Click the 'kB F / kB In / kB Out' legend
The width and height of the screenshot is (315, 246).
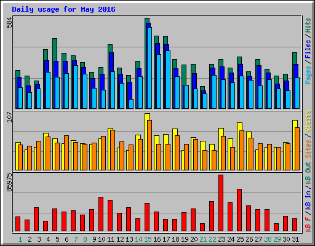tap(308, 197)
